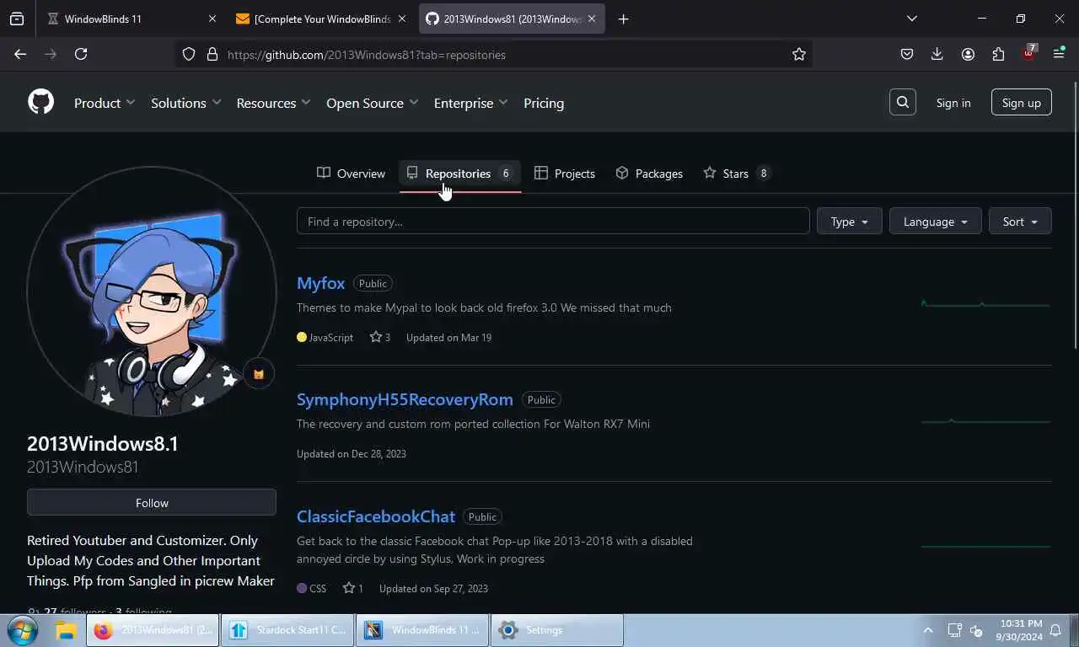Switch to the Projects tab
Viewport: 1079px width, 647px height.
[x=565, y=174]
